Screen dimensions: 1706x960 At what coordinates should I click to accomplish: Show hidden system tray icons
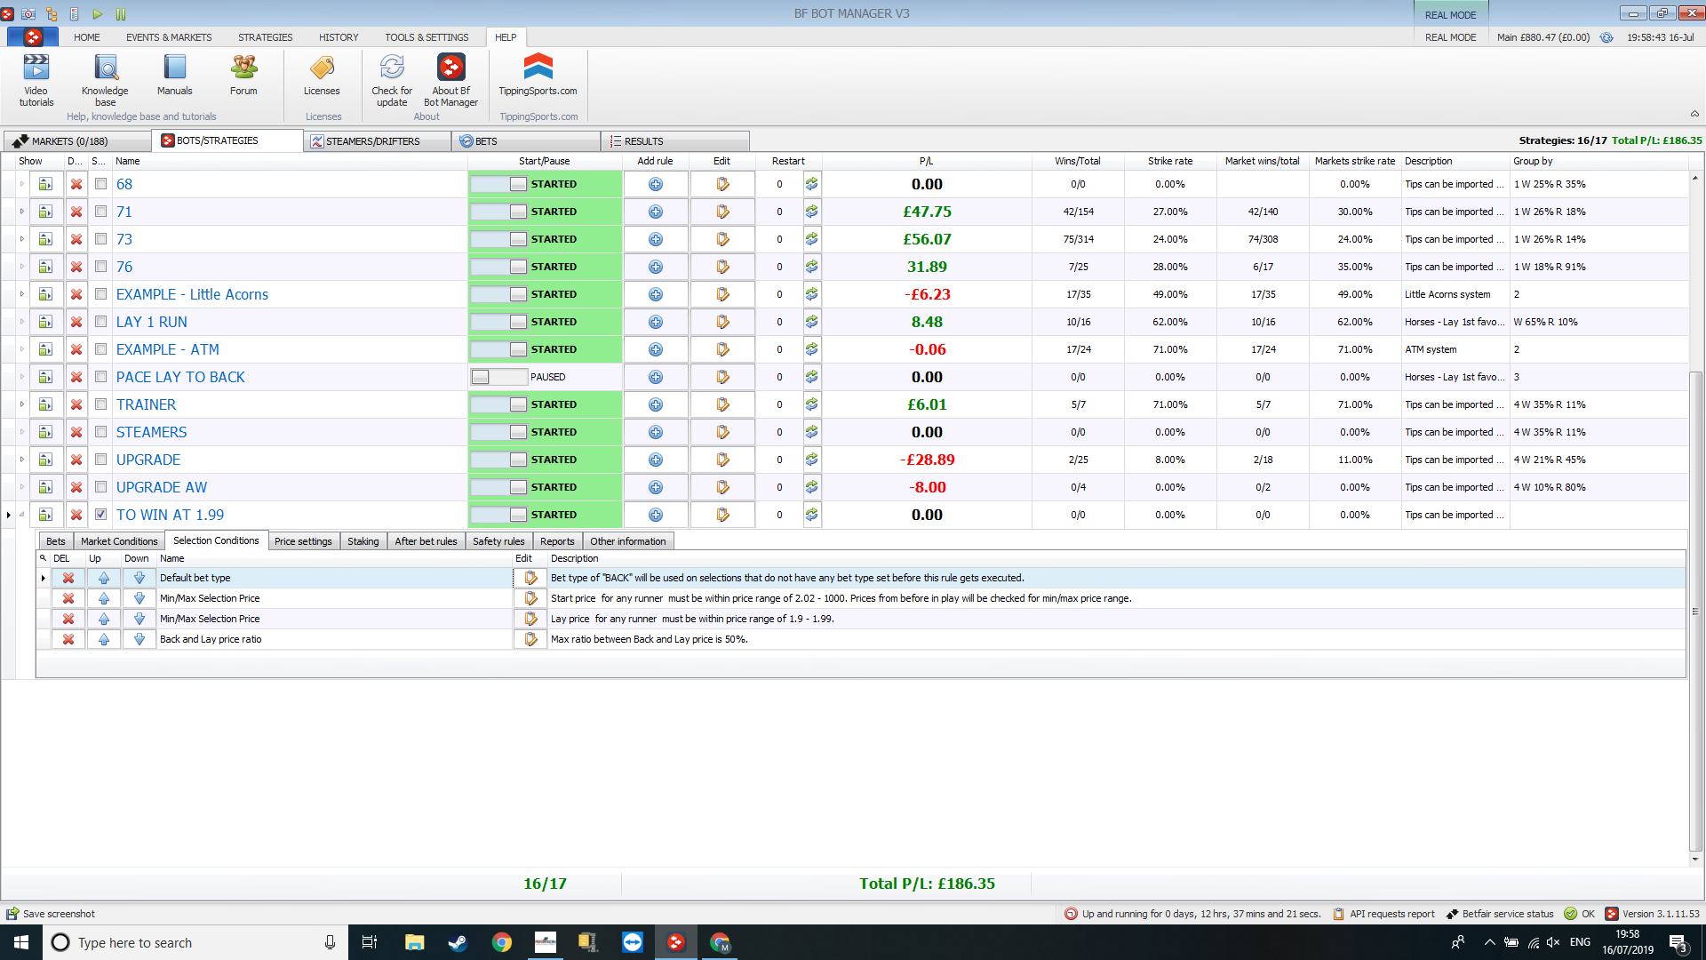tap(1489, 942)
